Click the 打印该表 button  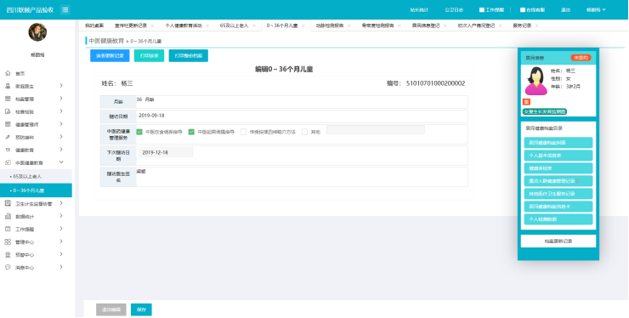150,56
